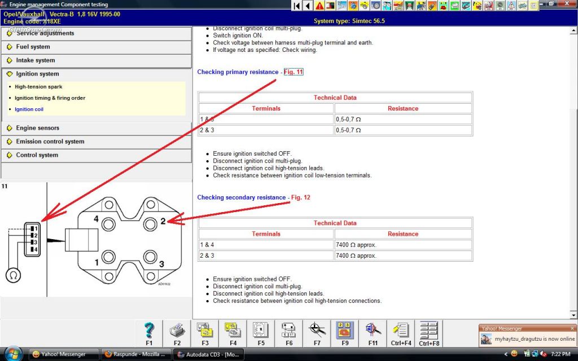Image resolution: width=578 pixels, height=361 pixels.
Task: Click the Ctrl+F8 table icon
Action: coord(429,333)
